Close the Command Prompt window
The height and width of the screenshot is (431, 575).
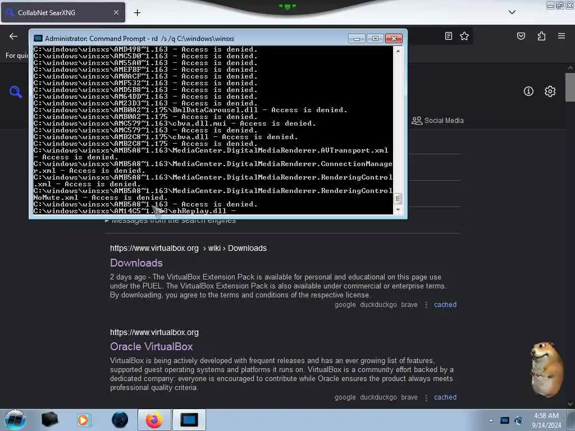394,39
